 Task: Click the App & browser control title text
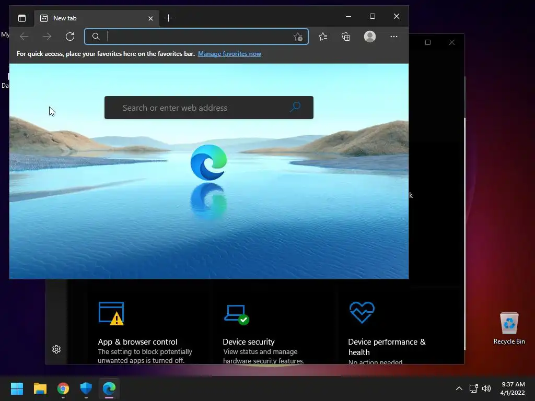(x=137, y=341)
